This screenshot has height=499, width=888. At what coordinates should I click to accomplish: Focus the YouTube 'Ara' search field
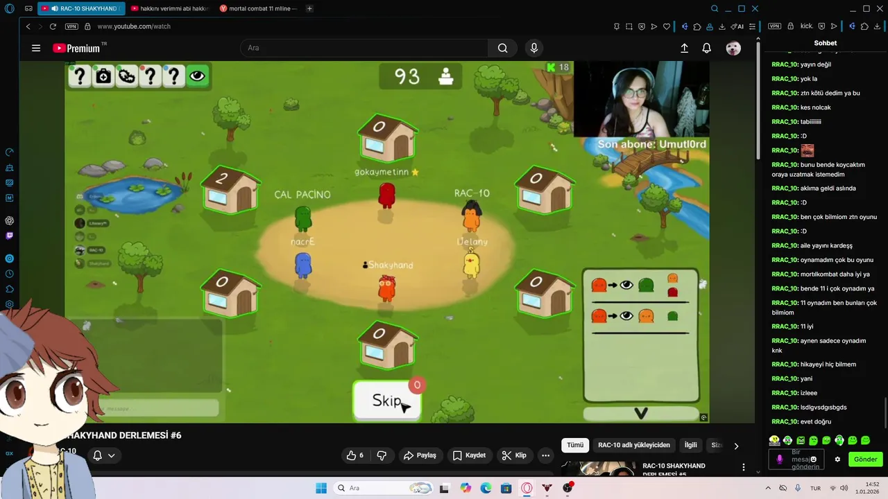pyautogui.click(x=364, y=48)
